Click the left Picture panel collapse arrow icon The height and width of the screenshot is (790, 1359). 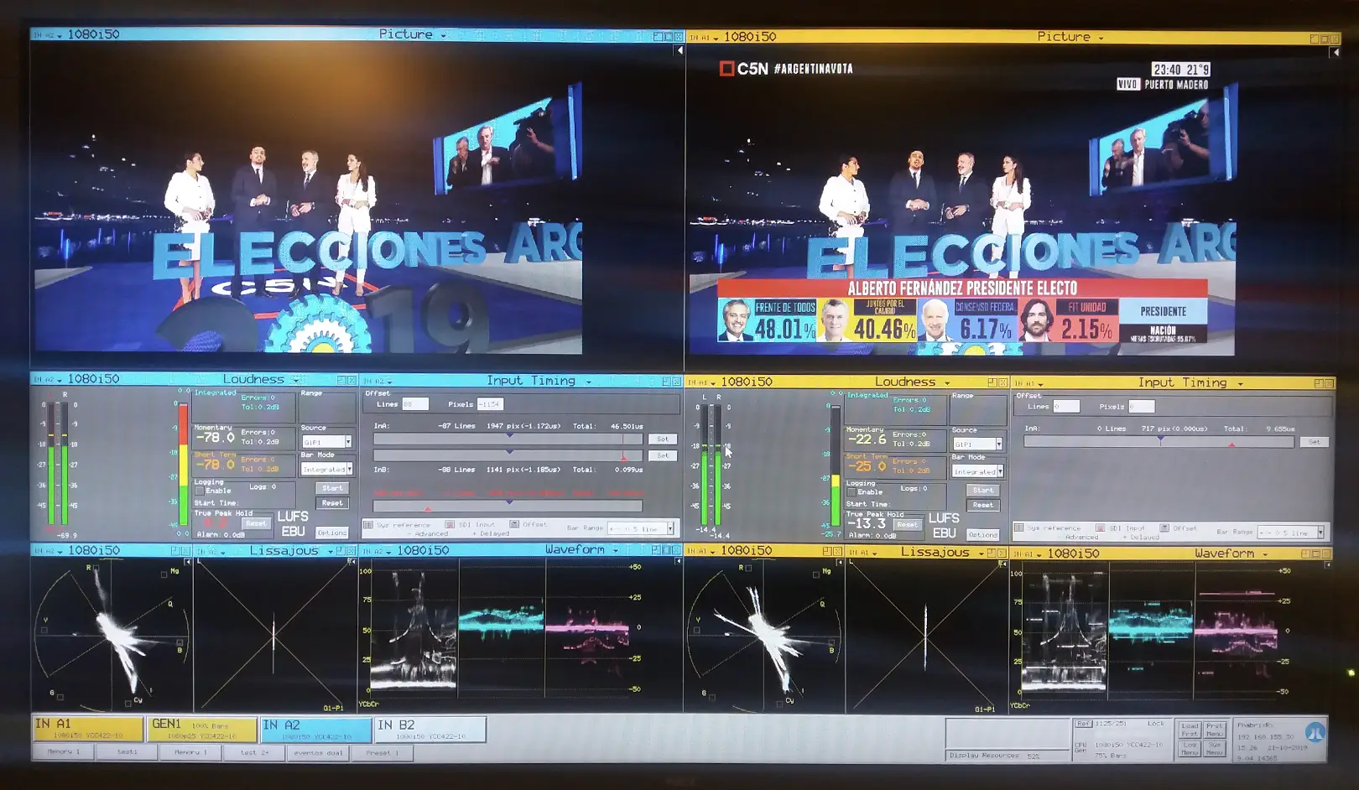pos(679,50)
